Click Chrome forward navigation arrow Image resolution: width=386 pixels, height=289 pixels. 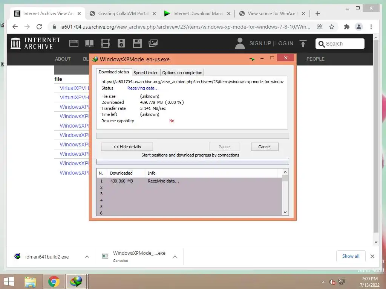(27, 27)
